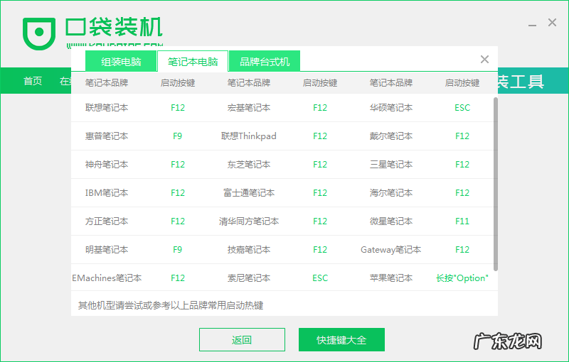
Task: Click 海尔笔记本 entry
Action: (x=391, y=192)
